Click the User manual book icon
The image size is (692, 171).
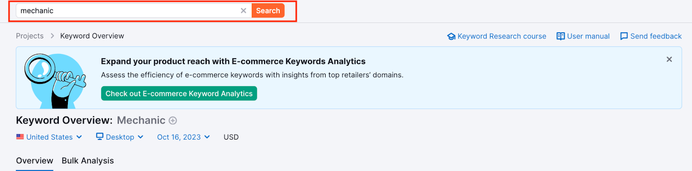(x=561, y=36)
